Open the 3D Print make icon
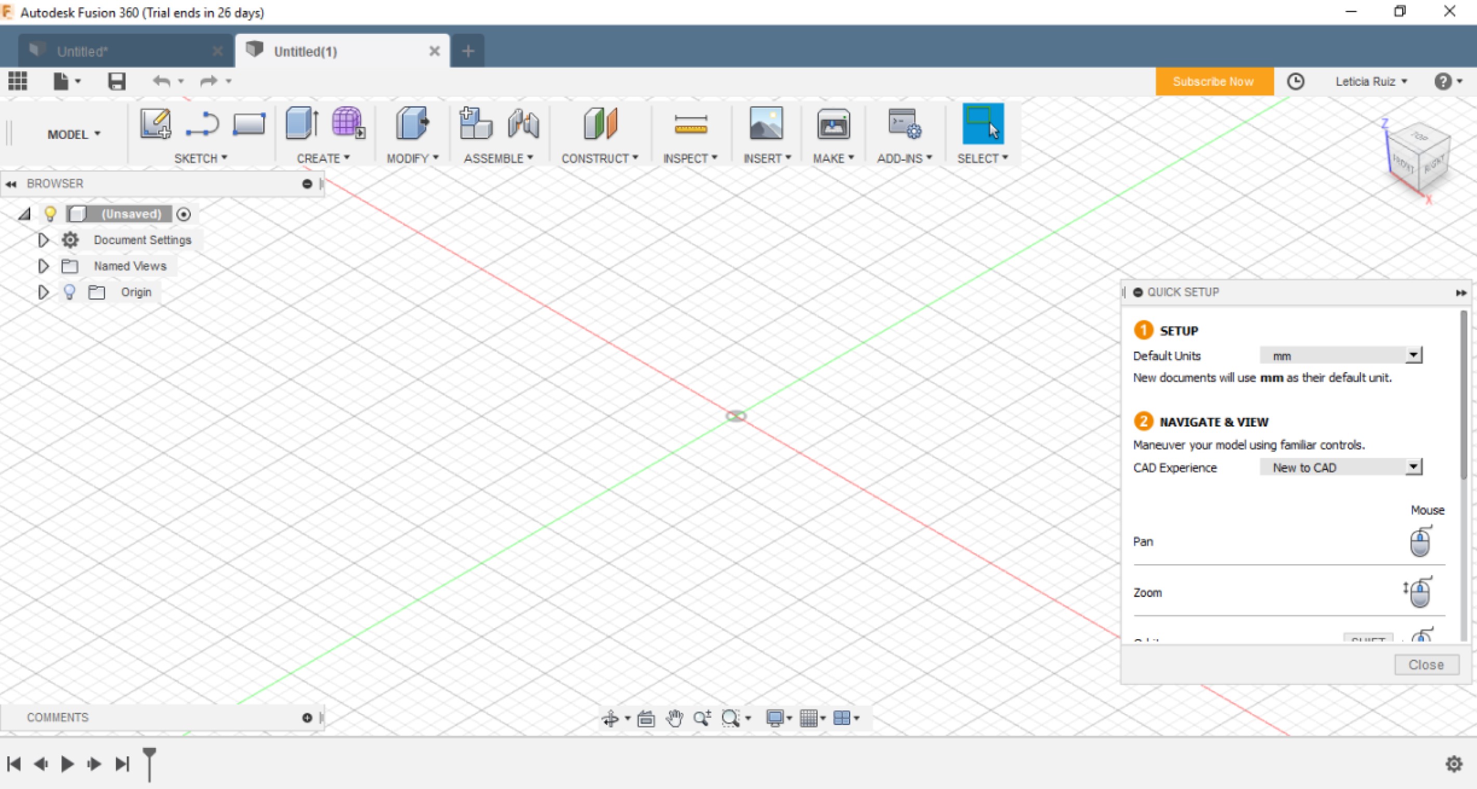 [832, 124]
